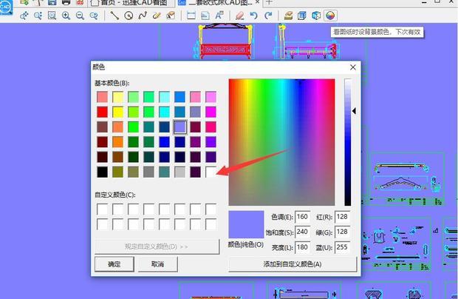
Task: Select the circle measure tool icon
Action: (129, 15)
